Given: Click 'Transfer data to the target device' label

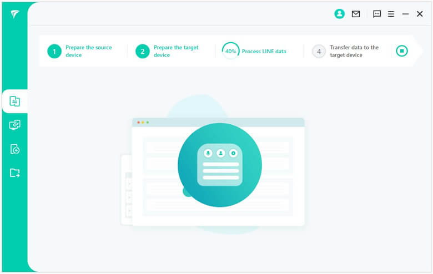Looking at the screenshot, I should 354,52.
